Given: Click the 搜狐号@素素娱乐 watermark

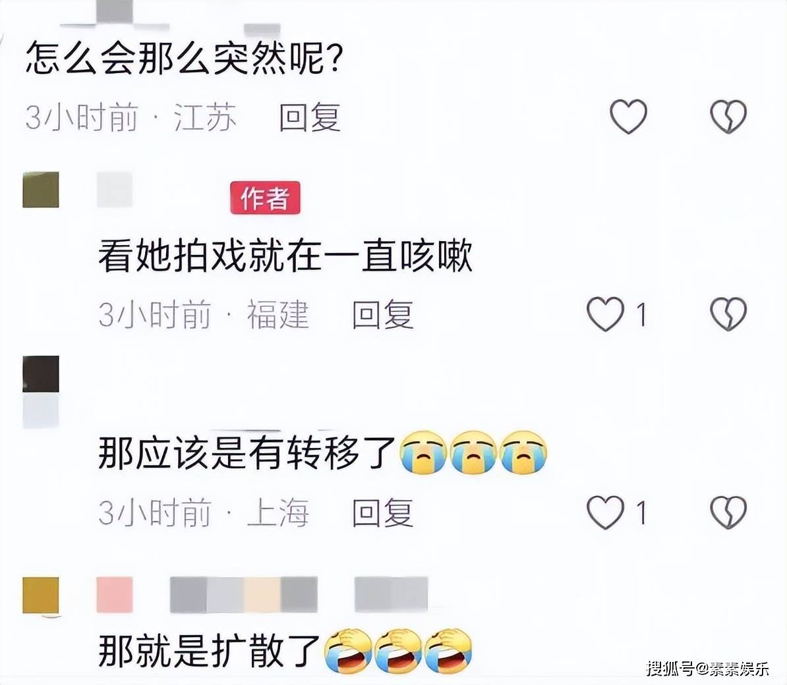Looking at the screenshot, I should coord(708,668).
